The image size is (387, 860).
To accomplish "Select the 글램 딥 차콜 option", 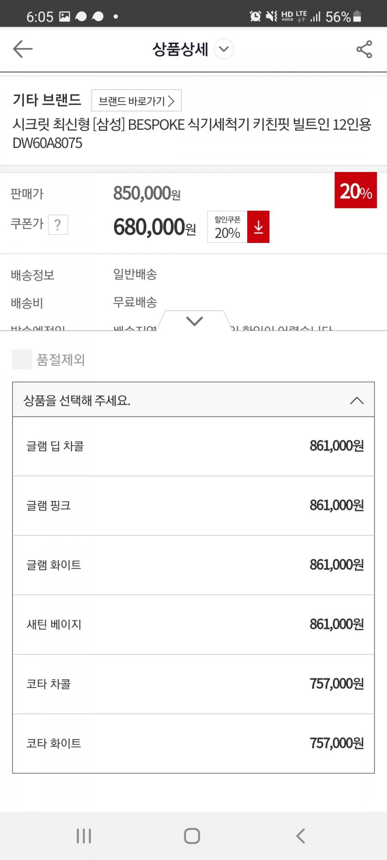I will tap(193, 446).
